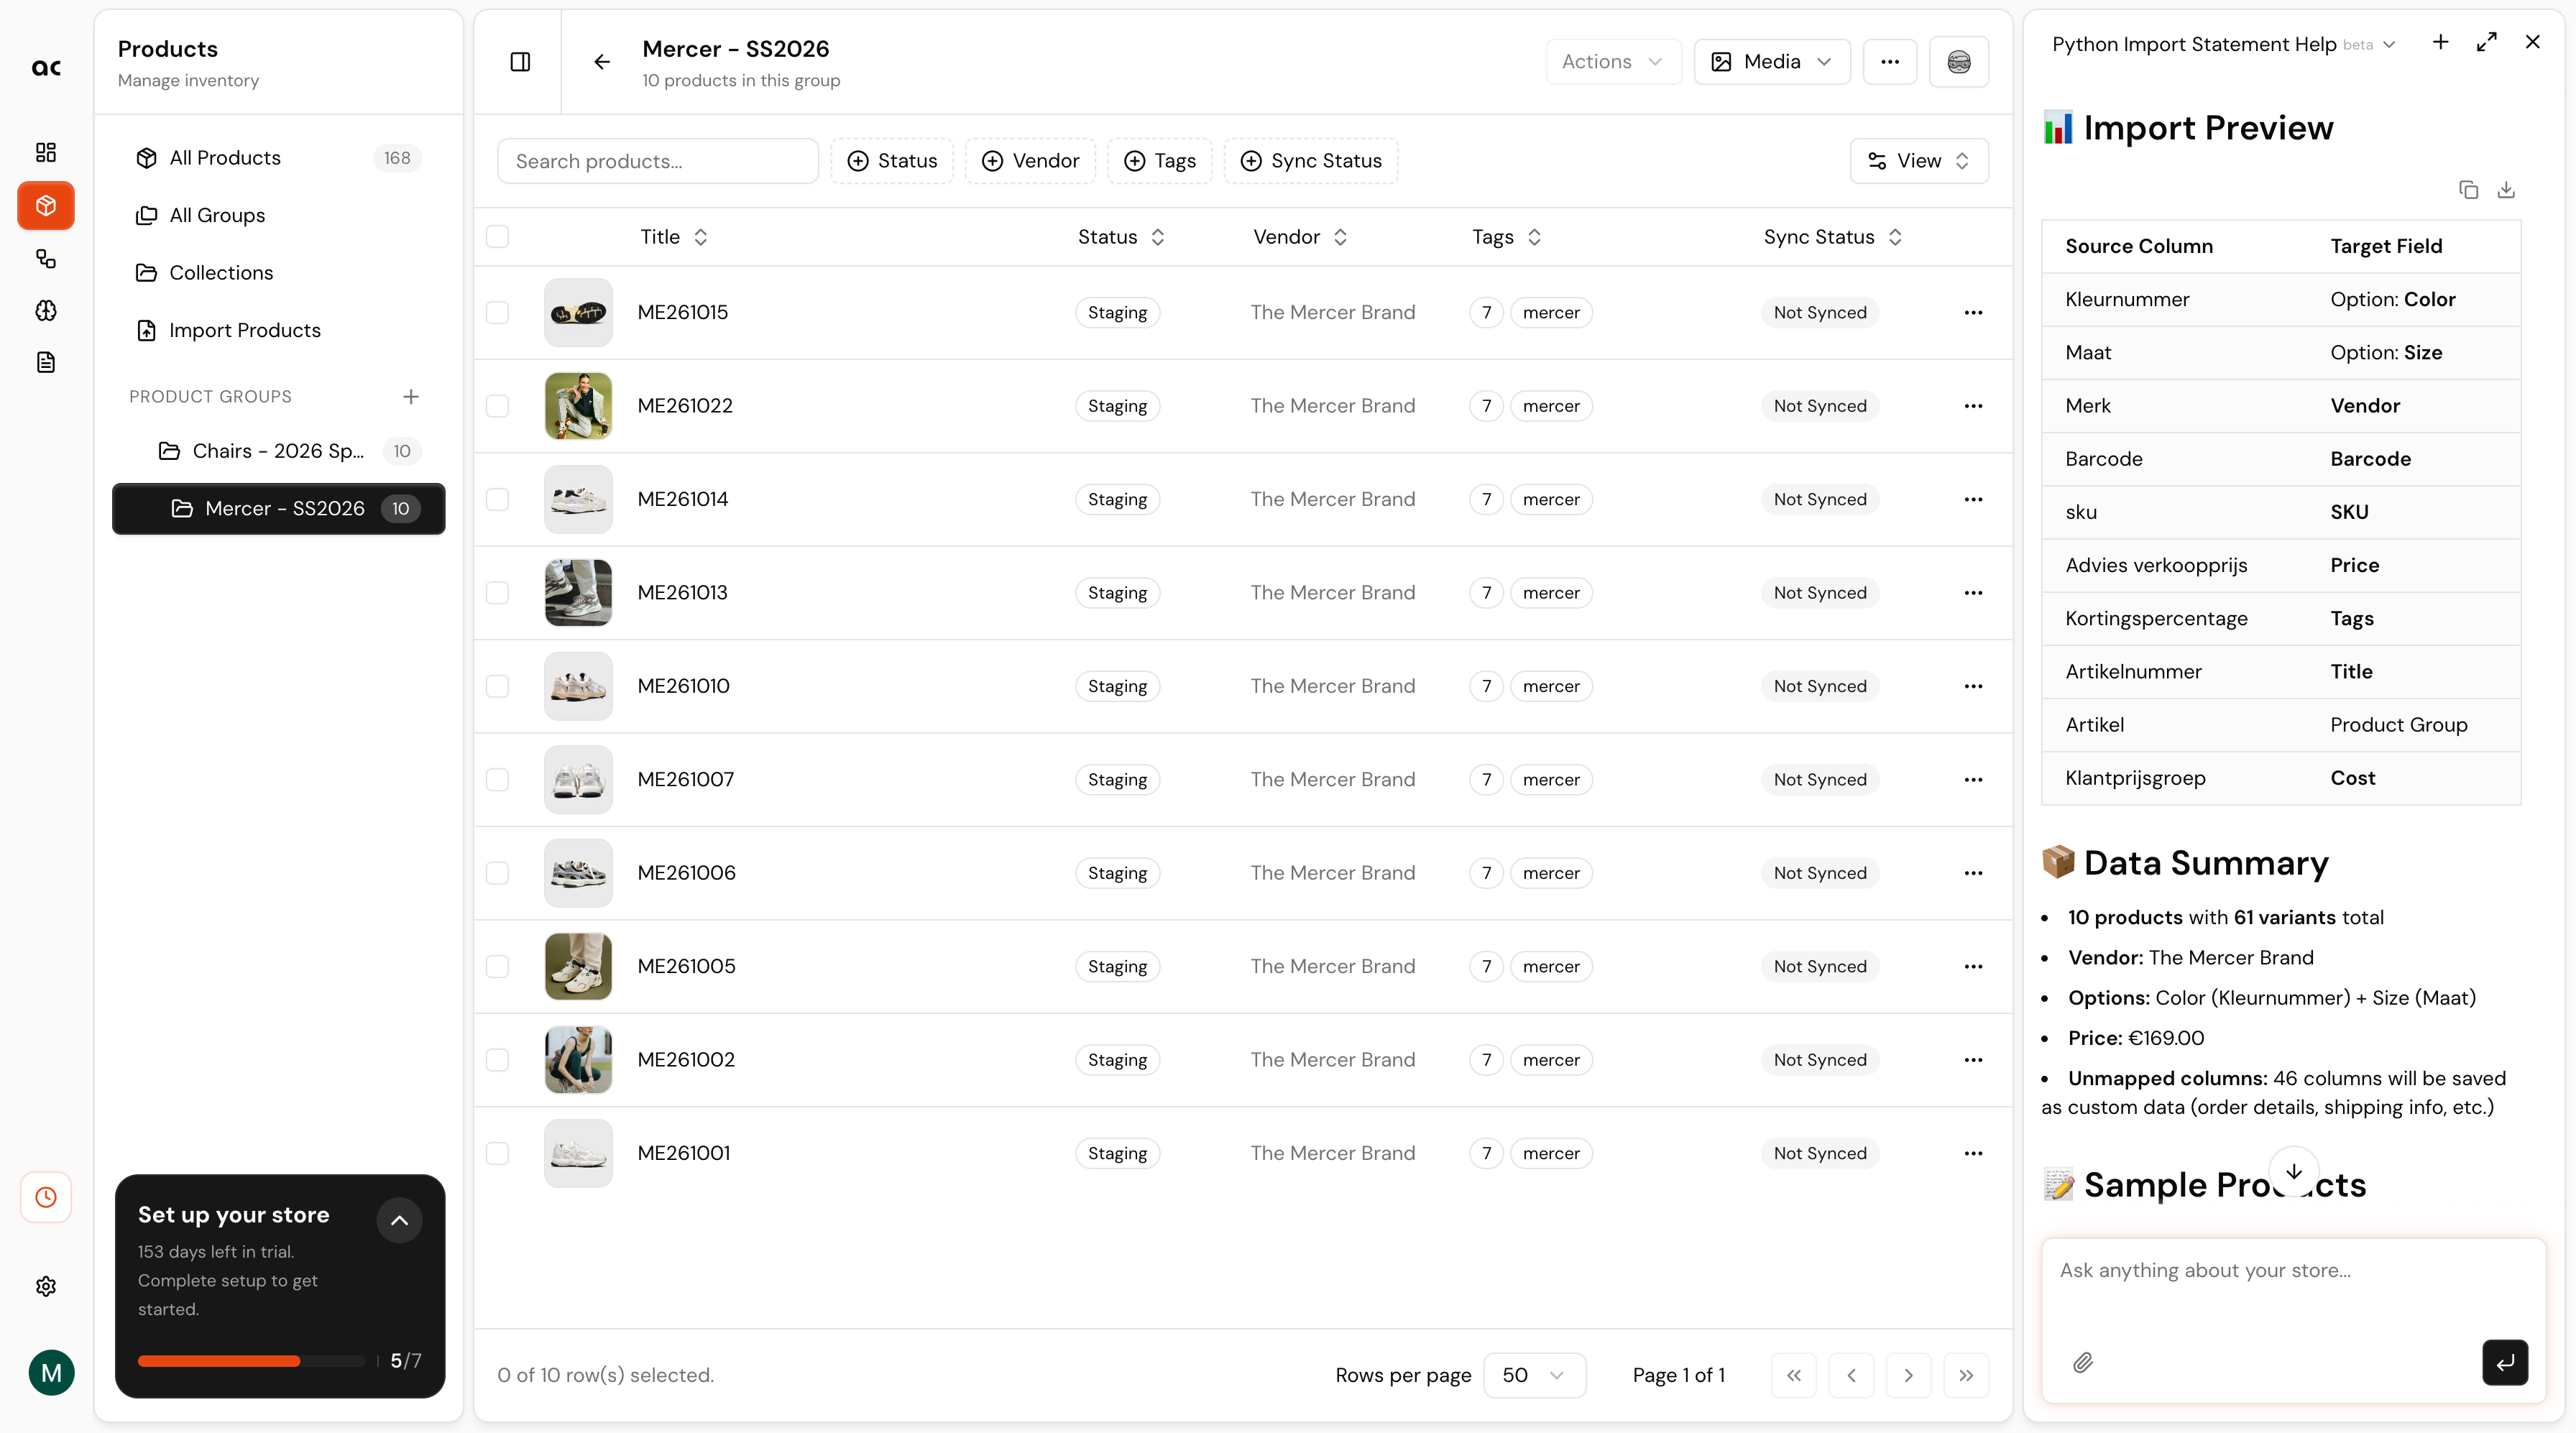Select the ME261015 row checkbox
Image resolution: width=2576 pixels, height=1433 pixels.
click(x=497, y=313)
